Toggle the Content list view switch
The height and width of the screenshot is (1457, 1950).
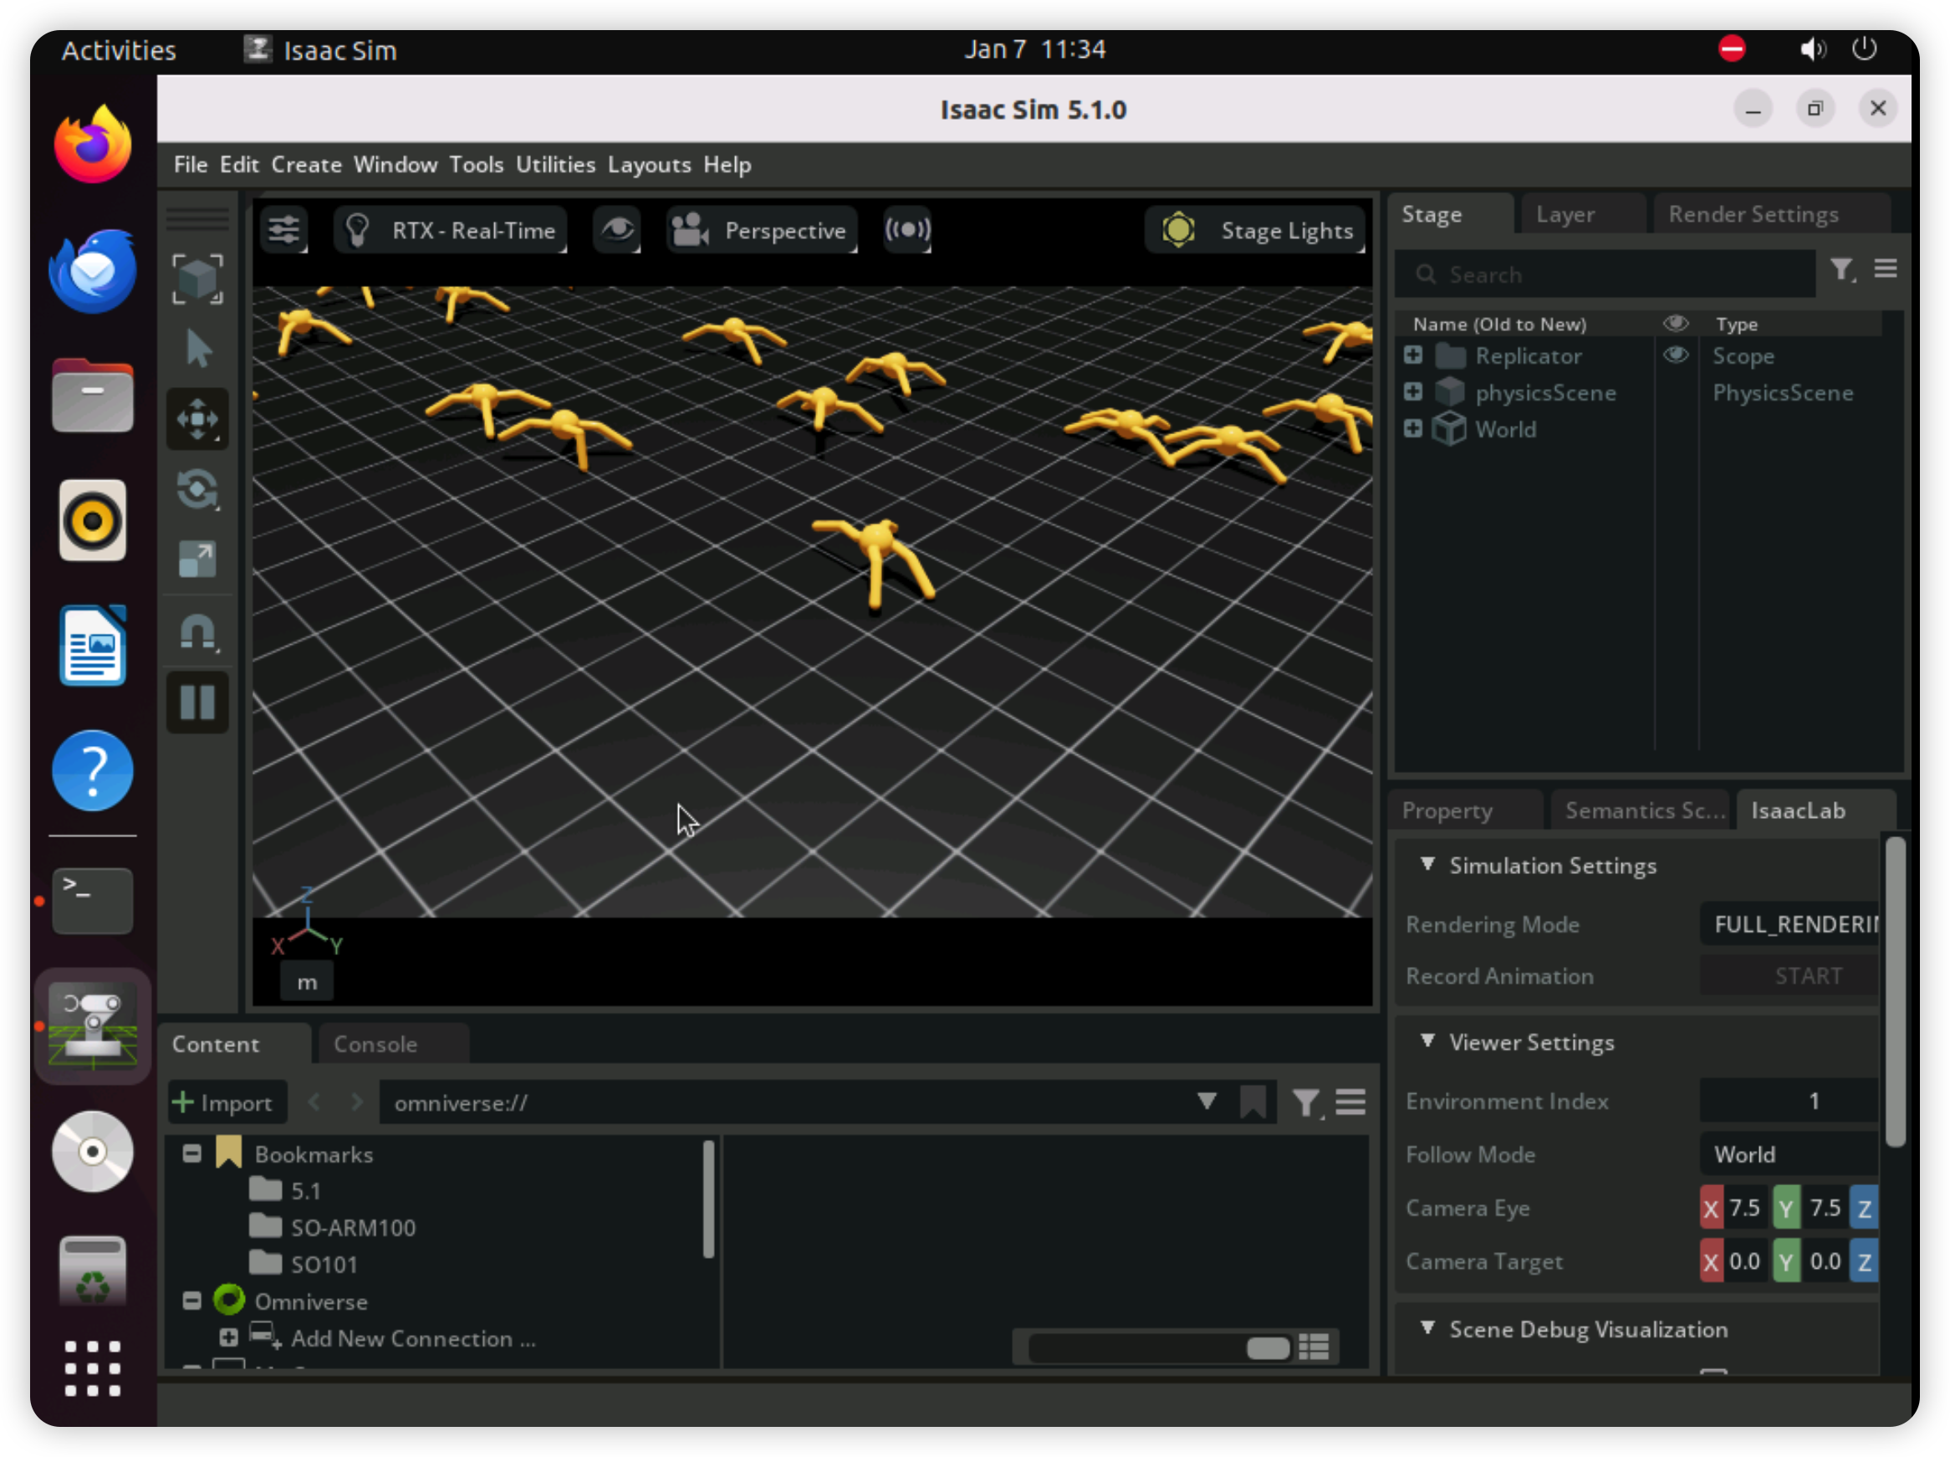point(1313,1347)
